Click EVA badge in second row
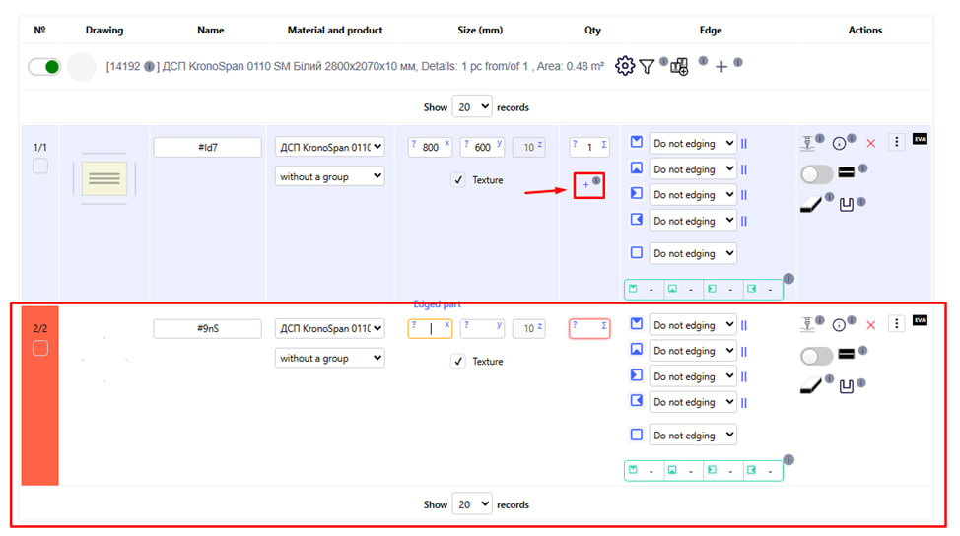Screen dimensions: 960x536 click(x=921, y=320)
